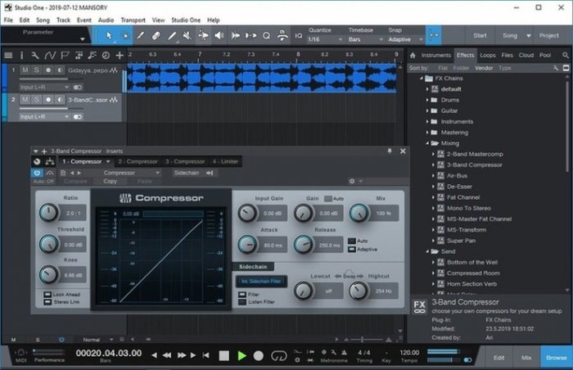
Task: Add a track using plus icon
Action: 120,55
